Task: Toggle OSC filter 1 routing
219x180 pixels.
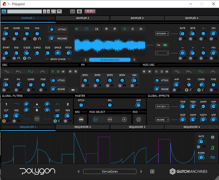Action: [53, 72]
